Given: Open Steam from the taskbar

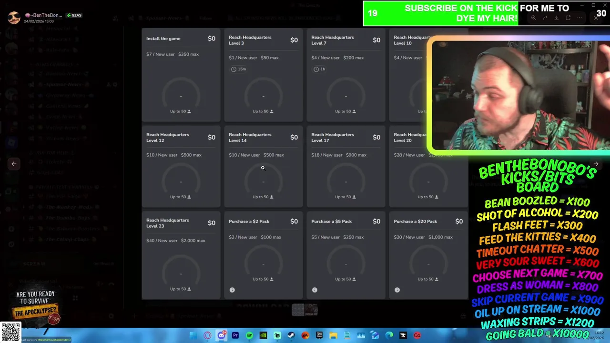Looking at the screenshot, I should (x=292, y=335).
